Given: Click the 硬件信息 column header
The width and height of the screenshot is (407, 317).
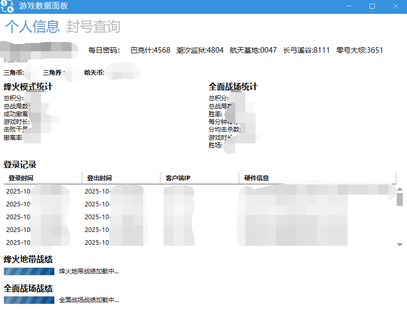Looking at the screenshot, I should (x=317, y=178).
